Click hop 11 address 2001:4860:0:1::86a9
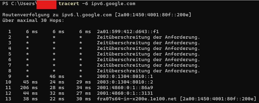 click(125, 88)
